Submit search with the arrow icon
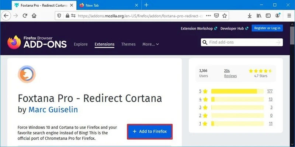The image size is (295, 147). [x=278, y=42]
